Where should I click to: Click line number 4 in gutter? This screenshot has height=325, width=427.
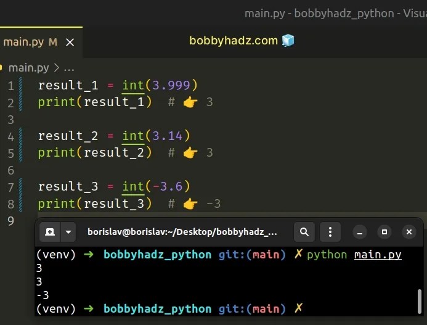pos(11,136)
